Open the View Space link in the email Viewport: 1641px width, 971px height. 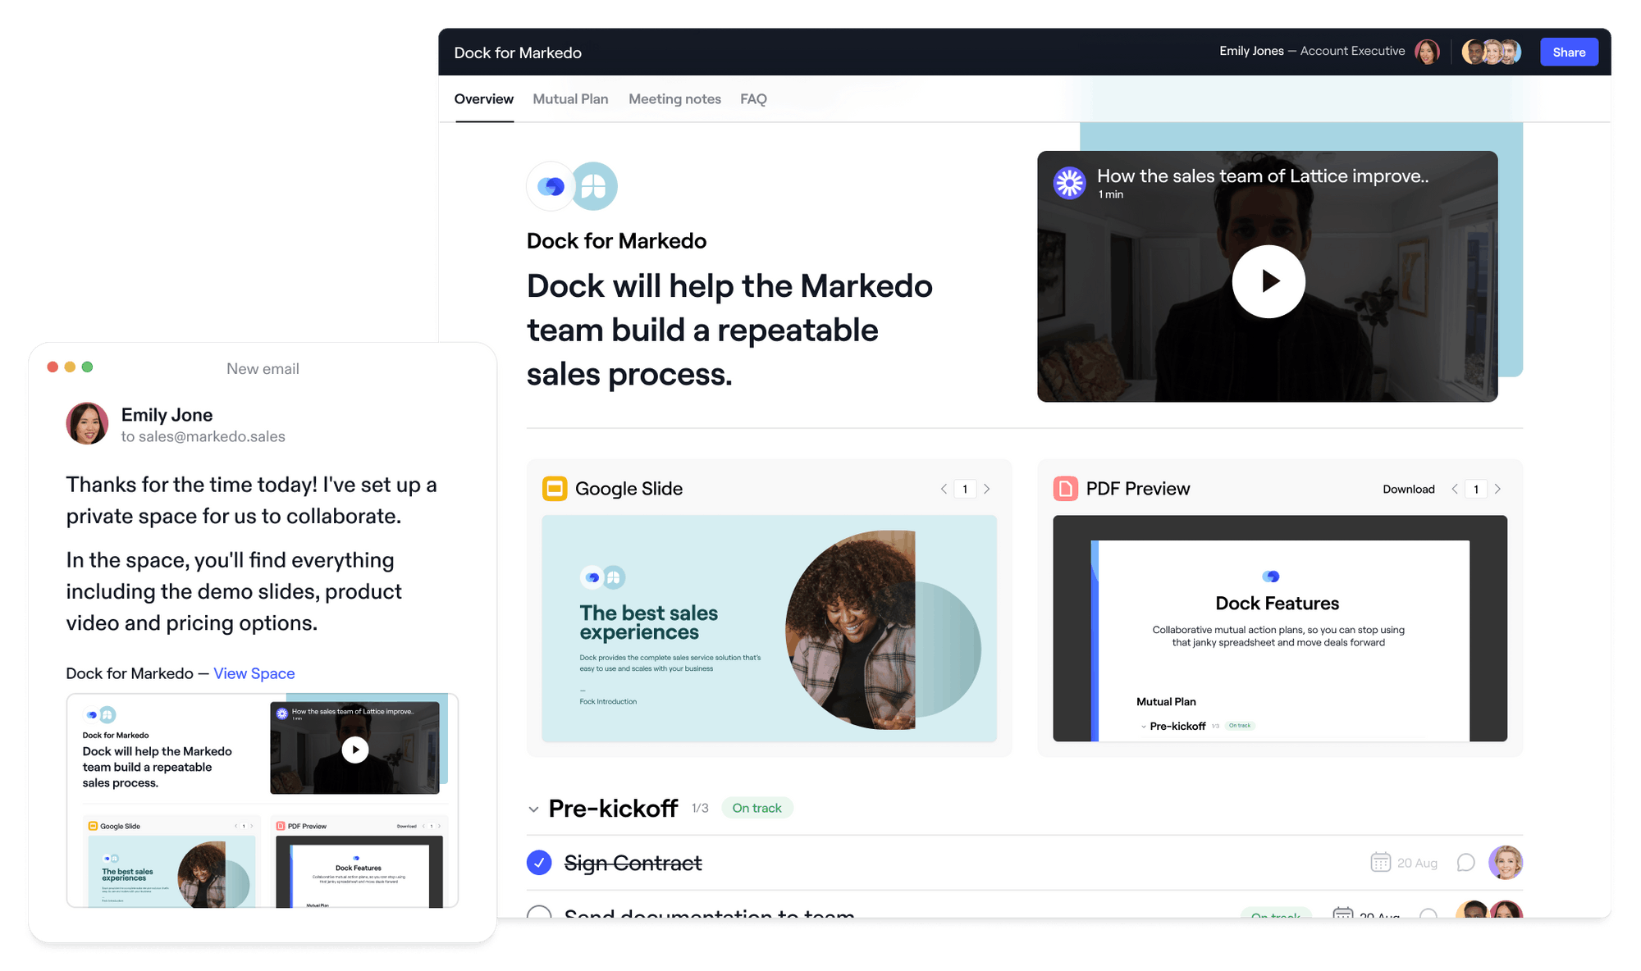[254, 673]
